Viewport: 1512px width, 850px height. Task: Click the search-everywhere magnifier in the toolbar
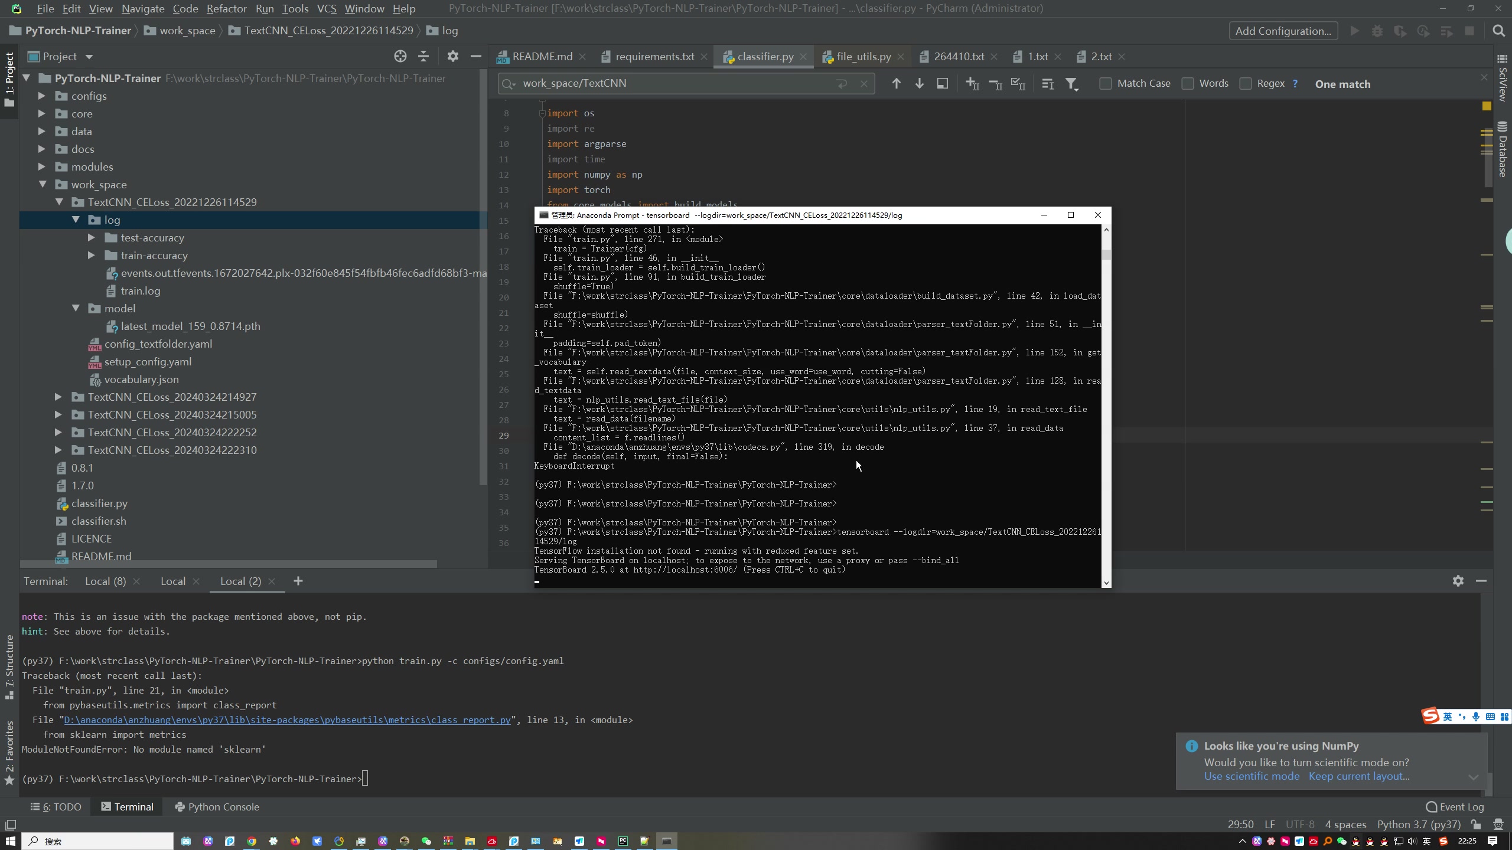(x=1498, y=31)
